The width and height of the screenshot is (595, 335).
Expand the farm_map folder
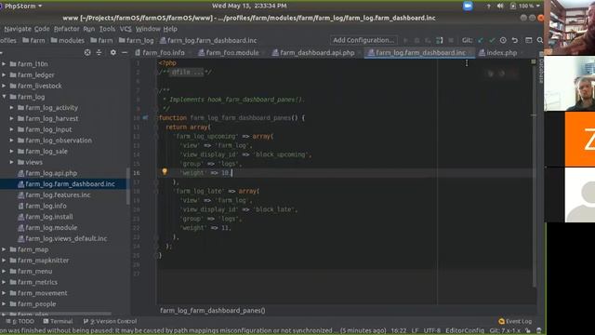pos(4,249)
